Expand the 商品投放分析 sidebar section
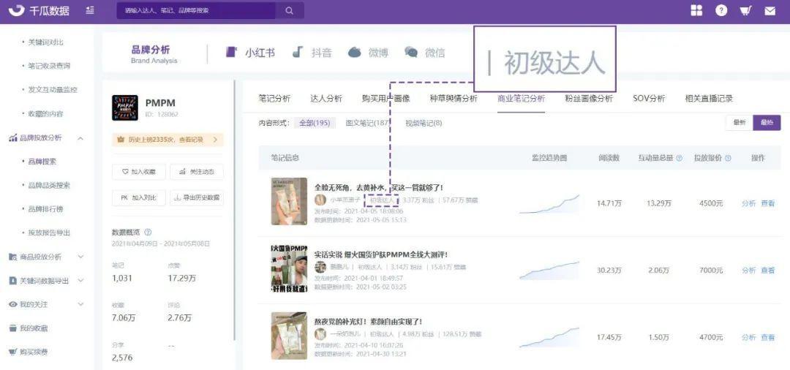The width and height of the screenshot is (790, 370). click(x=80, y=257)
